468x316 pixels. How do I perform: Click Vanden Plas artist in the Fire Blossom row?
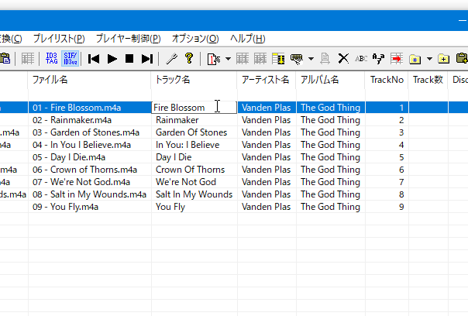pyautogui.click(x=266, y=108)
